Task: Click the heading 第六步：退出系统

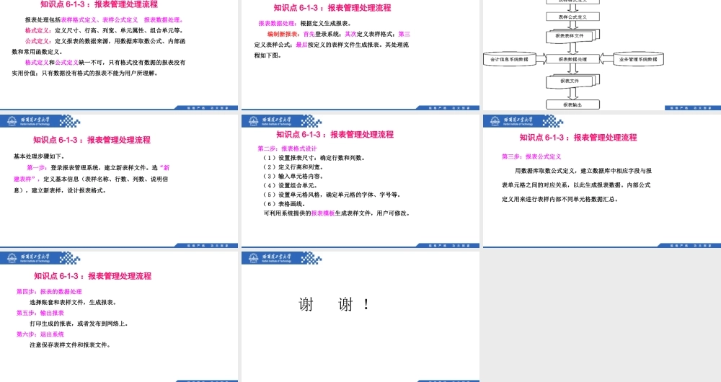Action: tap(40, 334)
